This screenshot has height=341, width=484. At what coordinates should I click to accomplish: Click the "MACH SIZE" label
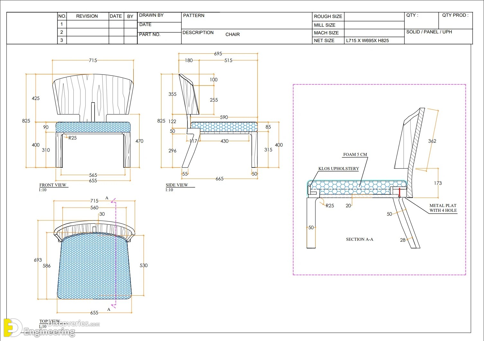tap(326, 33)
